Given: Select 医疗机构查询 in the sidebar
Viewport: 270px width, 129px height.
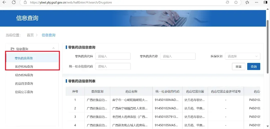Looking at the screenshot, I should tap(24, 67).
